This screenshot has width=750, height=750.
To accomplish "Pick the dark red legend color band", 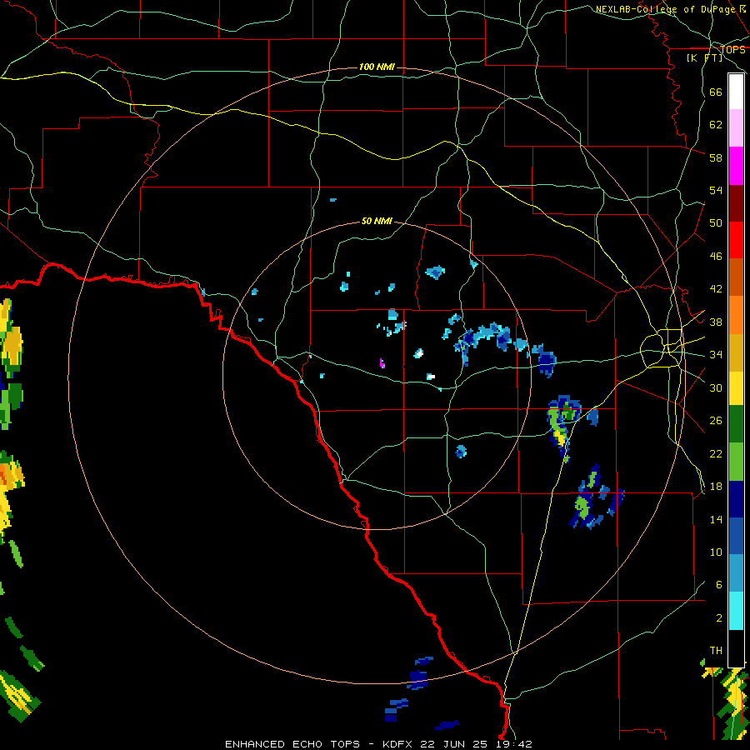I will pyautogui.click(x=736, y=203).
